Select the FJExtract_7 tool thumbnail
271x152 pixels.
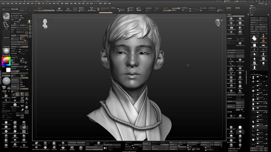click(x=254, y=39)
